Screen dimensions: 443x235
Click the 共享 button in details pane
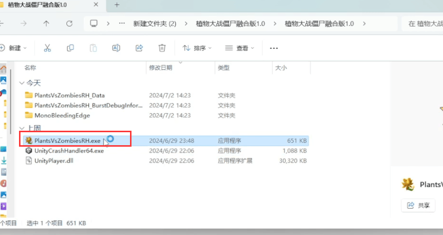[x=418, y=205]
